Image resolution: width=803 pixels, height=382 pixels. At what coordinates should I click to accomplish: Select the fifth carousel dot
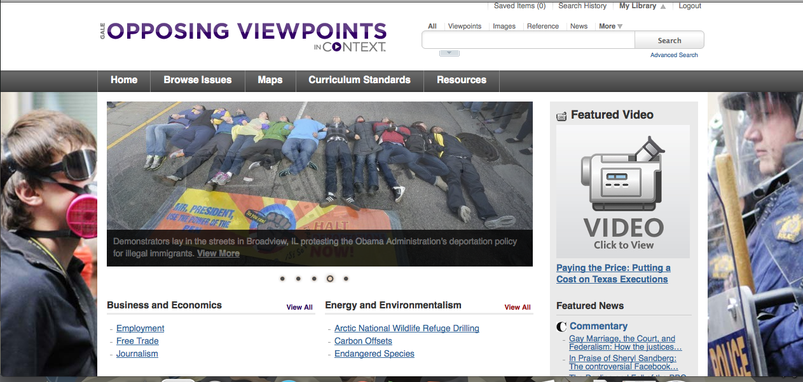346,279
